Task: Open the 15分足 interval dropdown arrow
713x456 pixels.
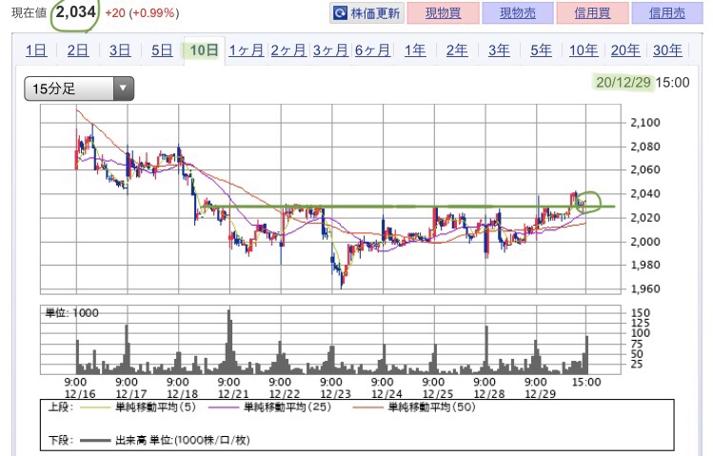Action: point(123,89)
